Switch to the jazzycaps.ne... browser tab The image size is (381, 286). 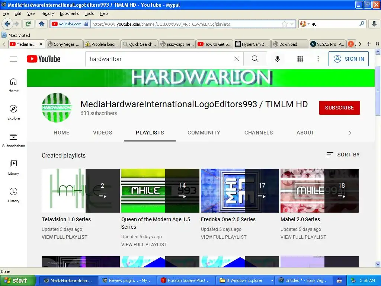click(177, 44)
